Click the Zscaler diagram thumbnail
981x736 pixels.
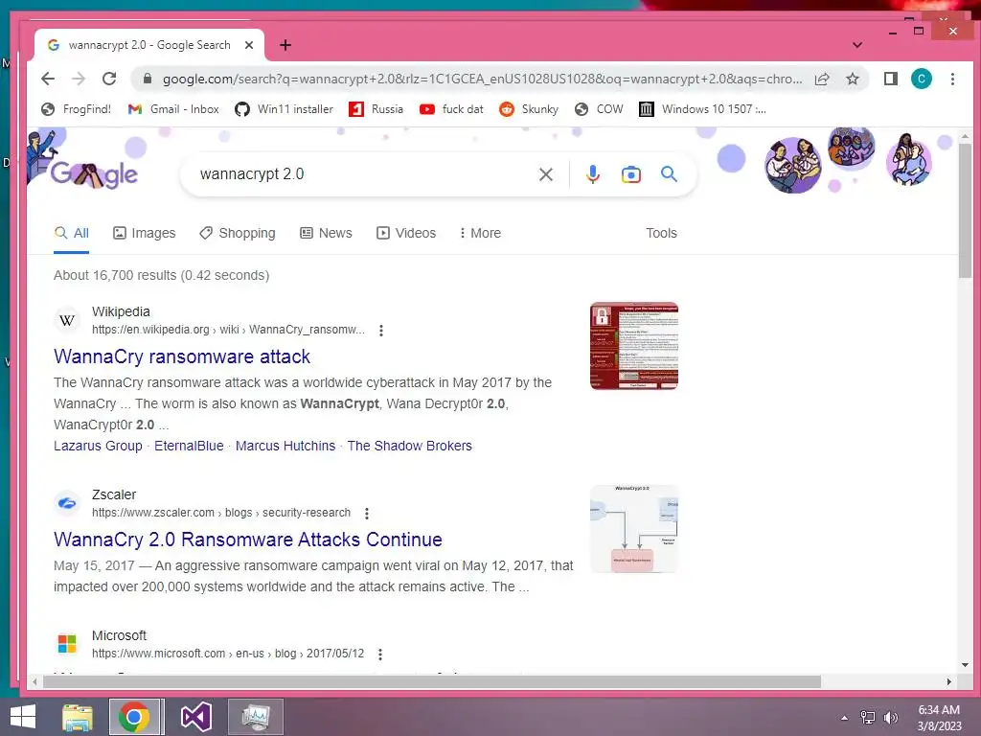tap(634, 529)
